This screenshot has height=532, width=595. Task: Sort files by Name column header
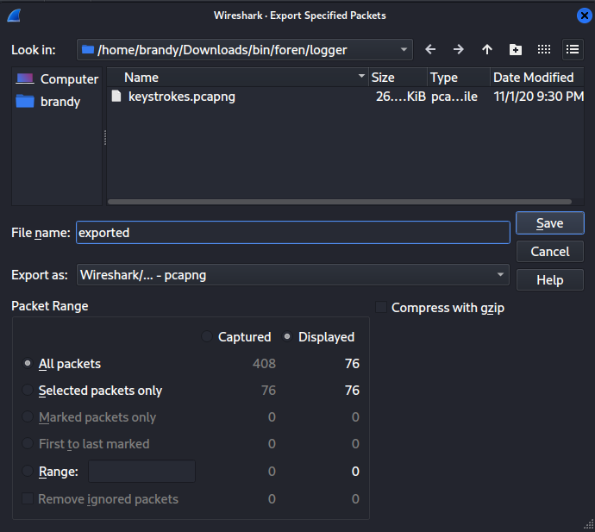click(x=238, y=78)
